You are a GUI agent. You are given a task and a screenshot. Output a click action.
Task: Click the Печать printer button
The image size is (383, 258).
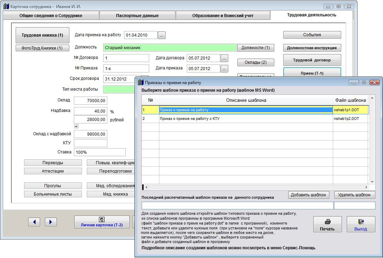327,225
